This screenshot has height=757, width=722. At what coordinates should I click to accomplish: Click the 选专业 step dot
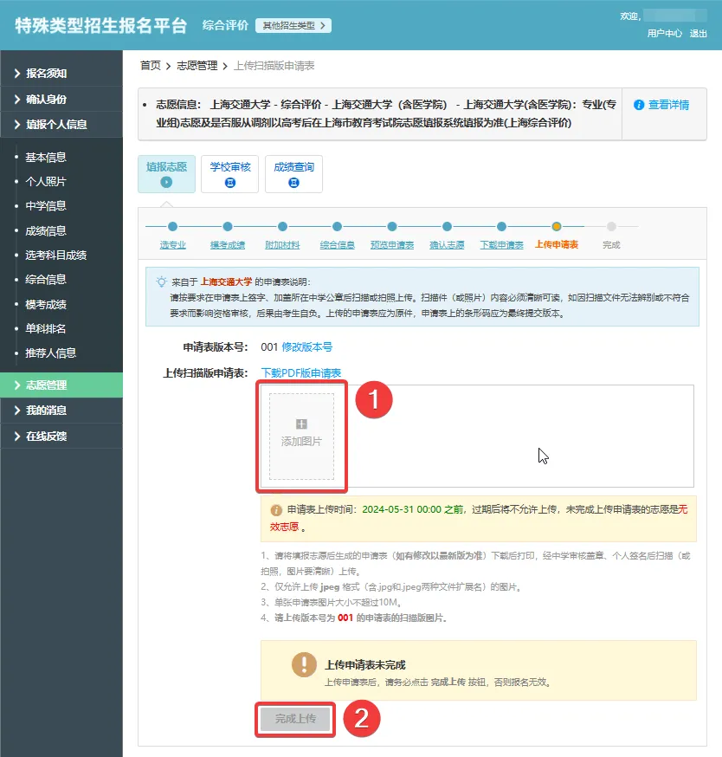173,227
